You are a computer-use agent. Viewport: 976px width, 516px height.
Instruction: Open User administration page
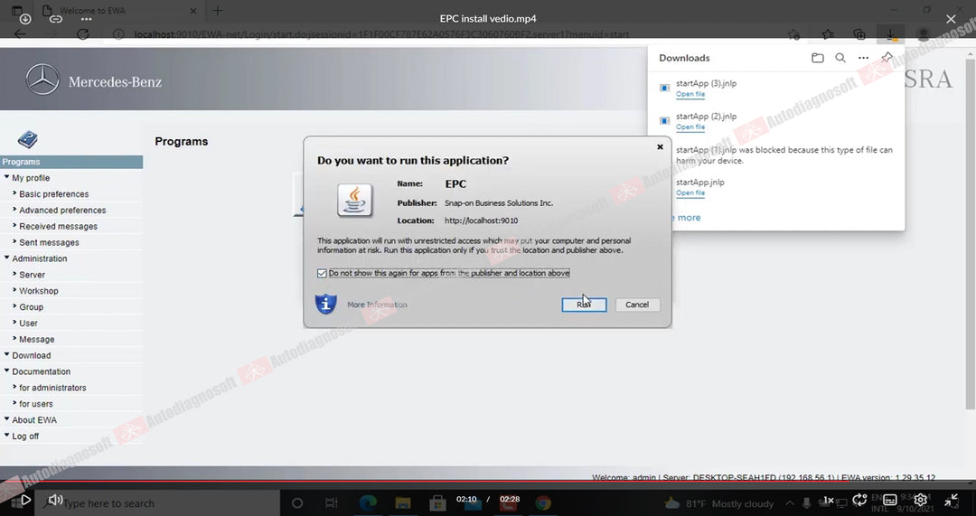point(28,324)
